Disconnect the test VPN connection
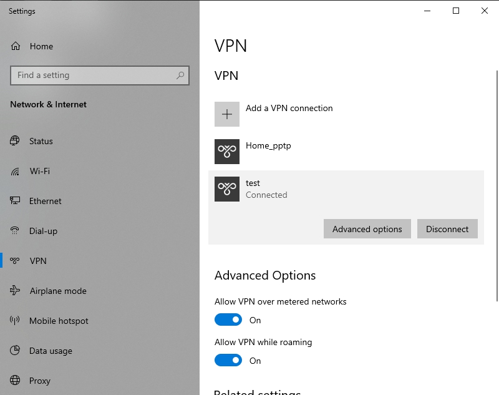499x395 pixels. point(447,229)
